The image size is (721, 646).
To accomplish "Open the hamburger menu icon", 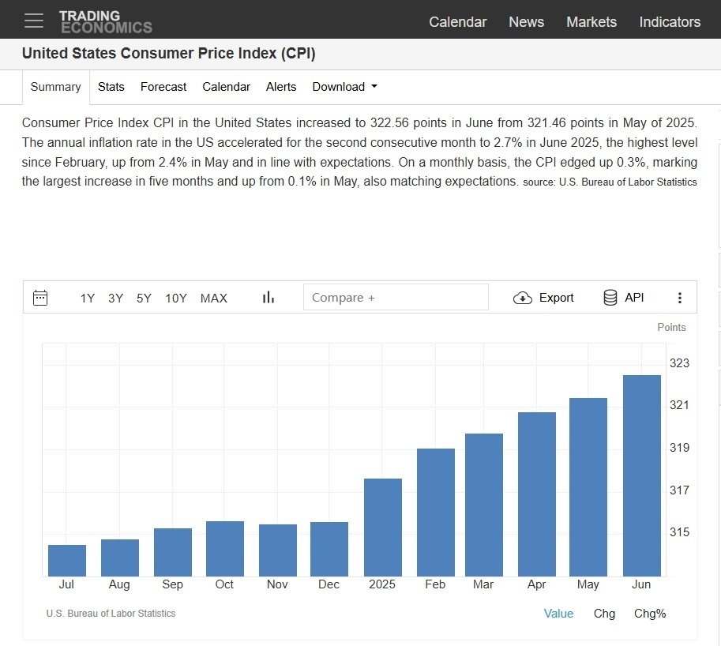I will click(34, 21).
